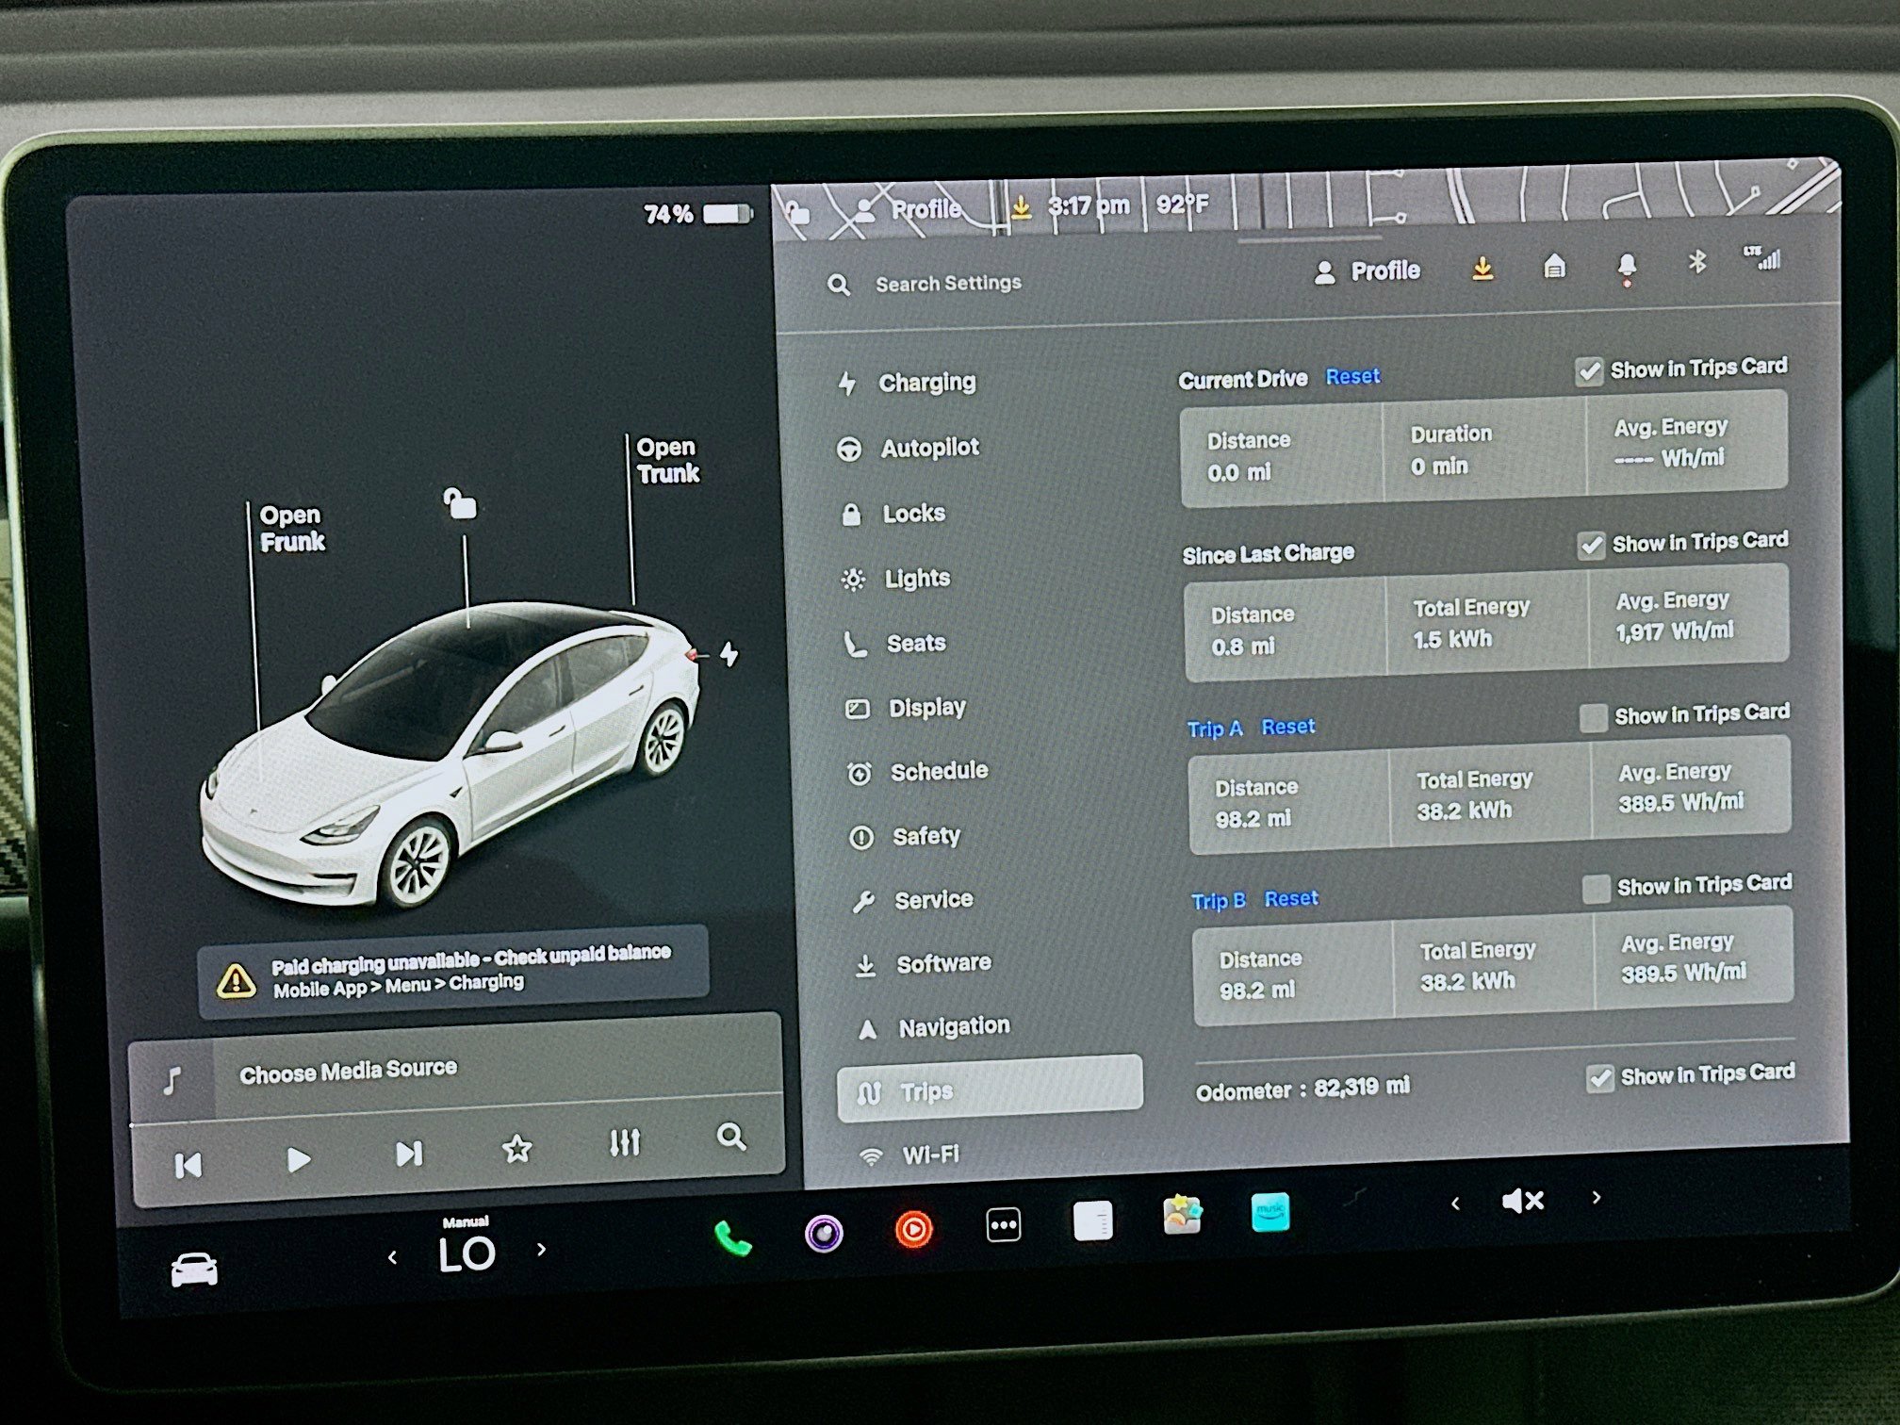
Task: Open Bluetooth settings icon
Action: tap(1696, 262)
